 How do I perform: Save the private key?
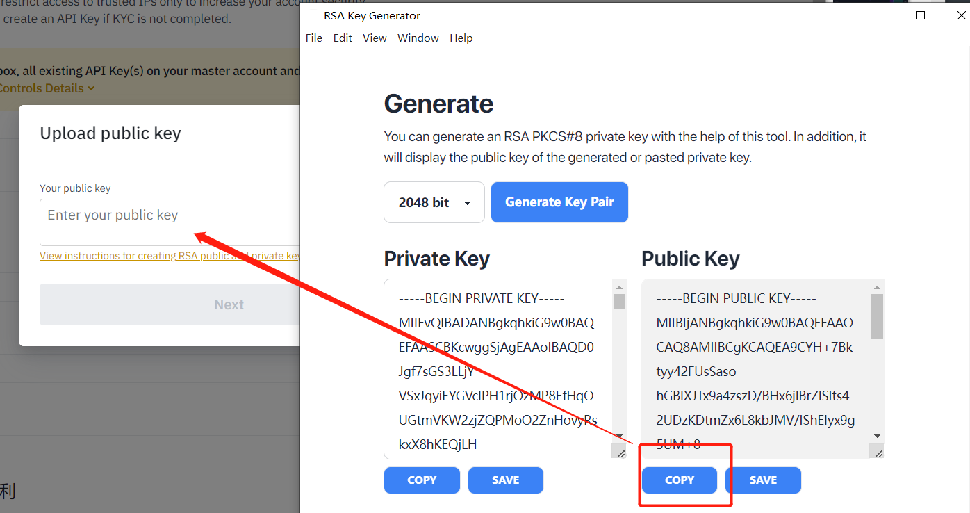(x=506, y=480)
